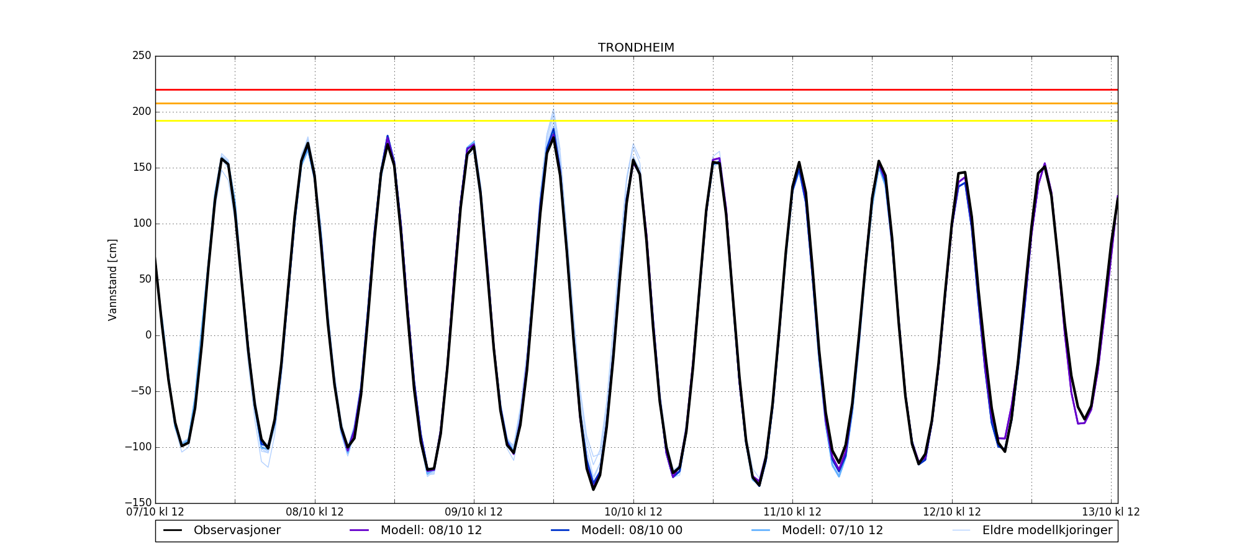Select the Modell: 08/10 12 legend label
The height and width of the screenshot is (559, 1242).
[x=431, y=530]
